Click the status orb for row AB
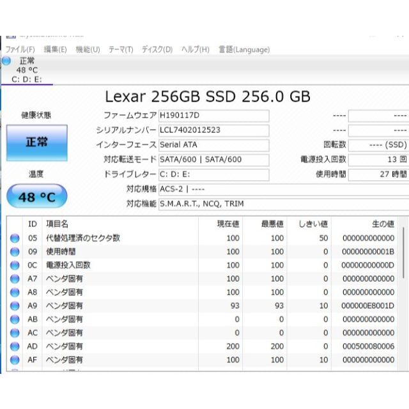 15,320
